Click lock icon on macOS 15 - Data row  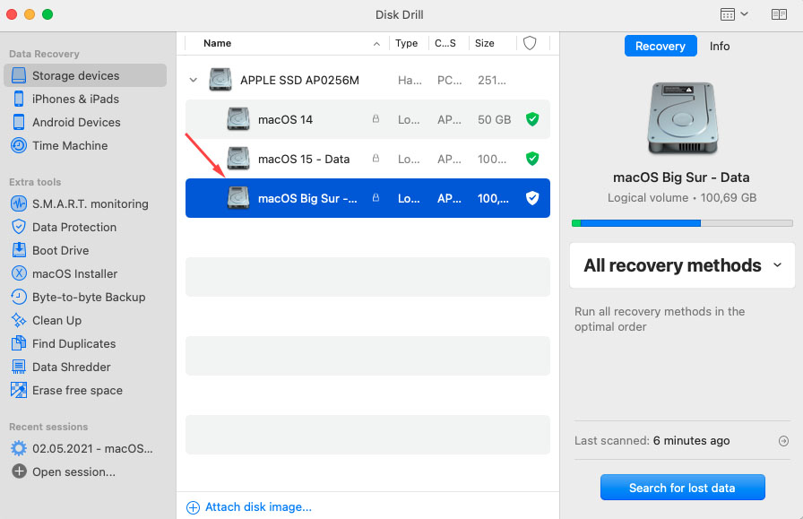tap(376, 159)
